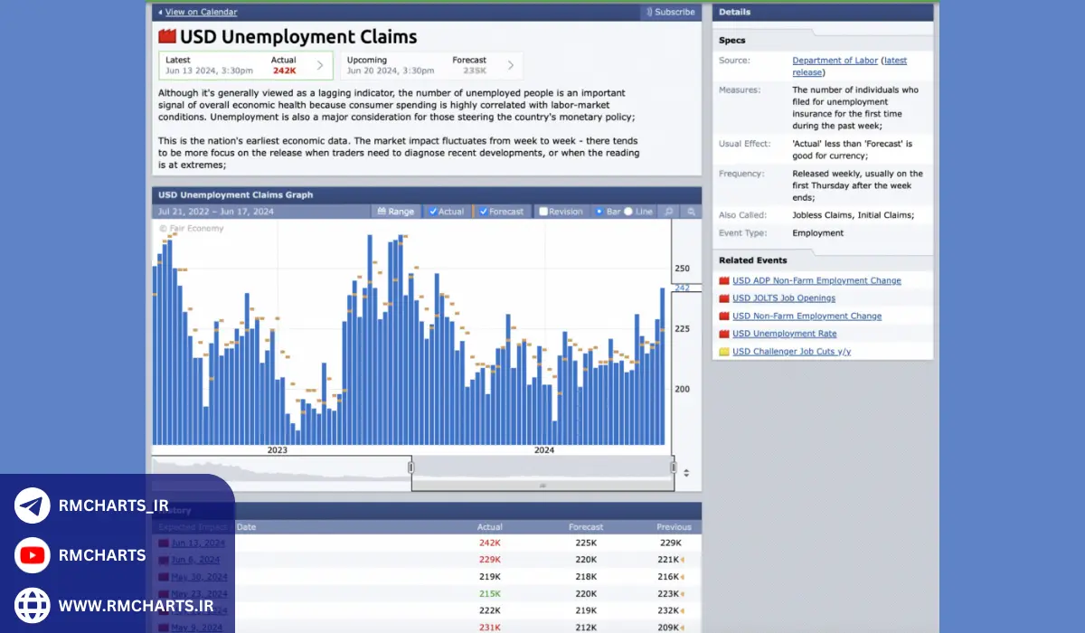Click the zoom-in magnifier on chart toolbar
Image resolution: width=1085 pixels, height=633 pixels.
click(x=668, y=212)
